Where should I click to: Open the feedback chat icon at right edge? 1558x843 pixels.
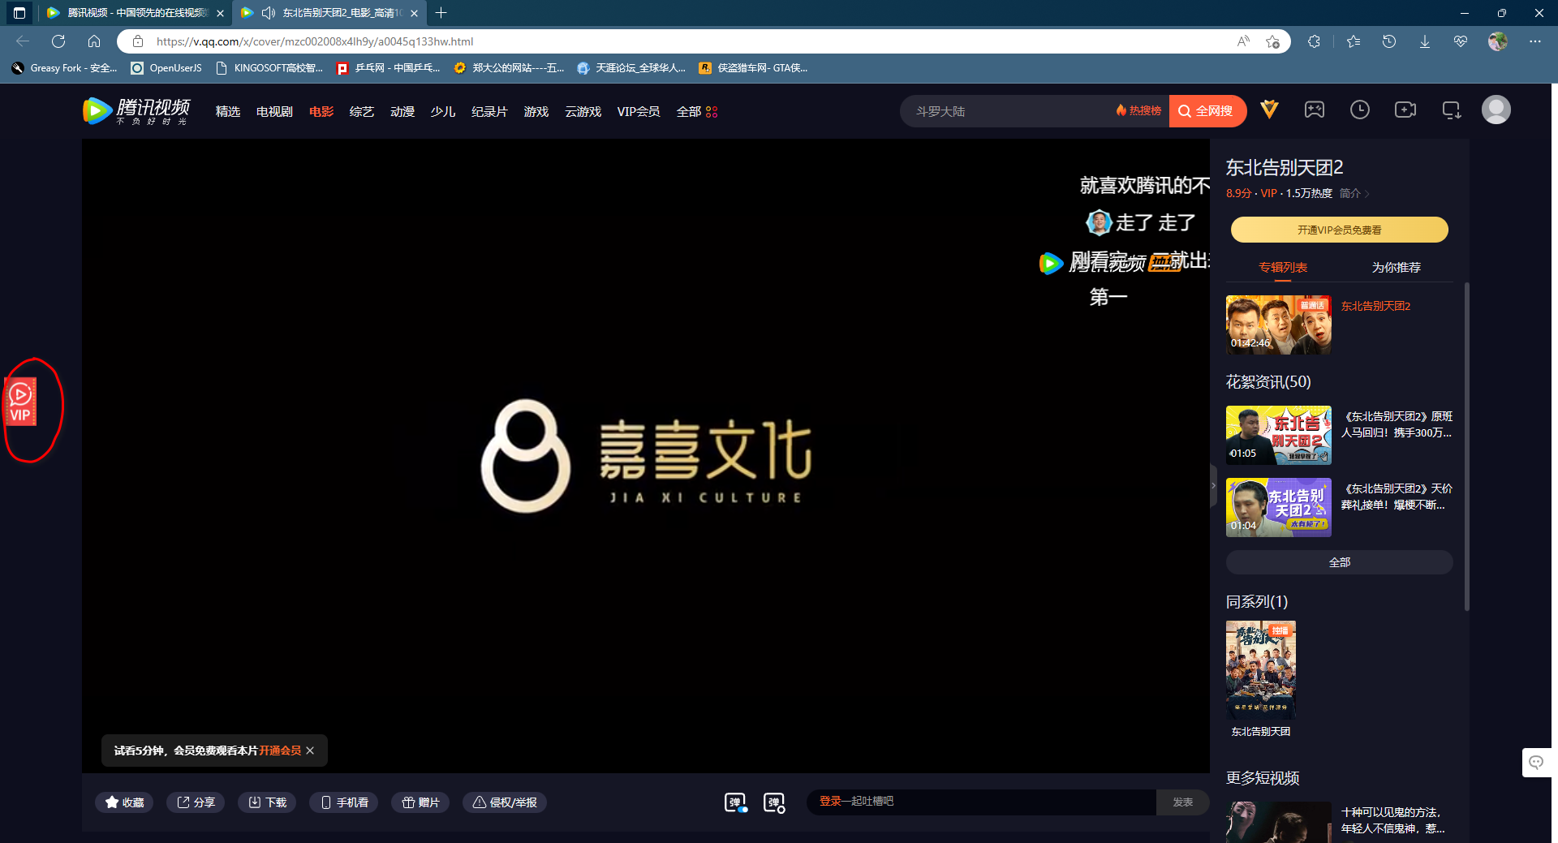(1536, 763)
